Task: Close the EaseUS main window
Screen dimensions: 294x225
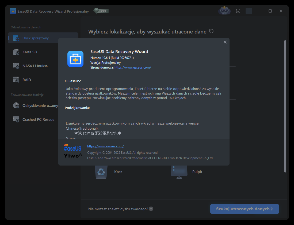Action: point(281,11)
